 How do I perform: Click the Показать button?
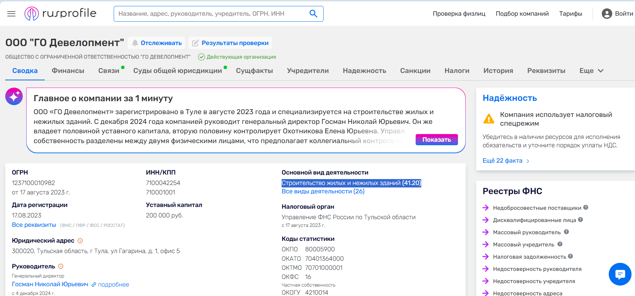pyautogui.click(x=437, y=140)
